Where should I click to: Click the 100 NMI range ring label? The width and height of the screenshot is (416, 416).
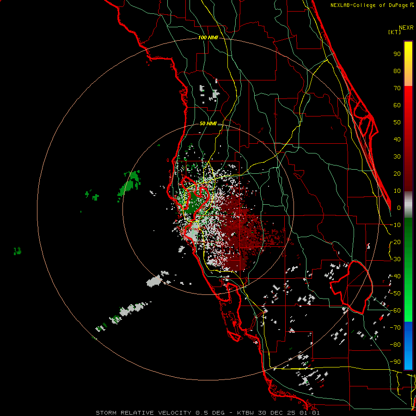[x=208, y=38]
